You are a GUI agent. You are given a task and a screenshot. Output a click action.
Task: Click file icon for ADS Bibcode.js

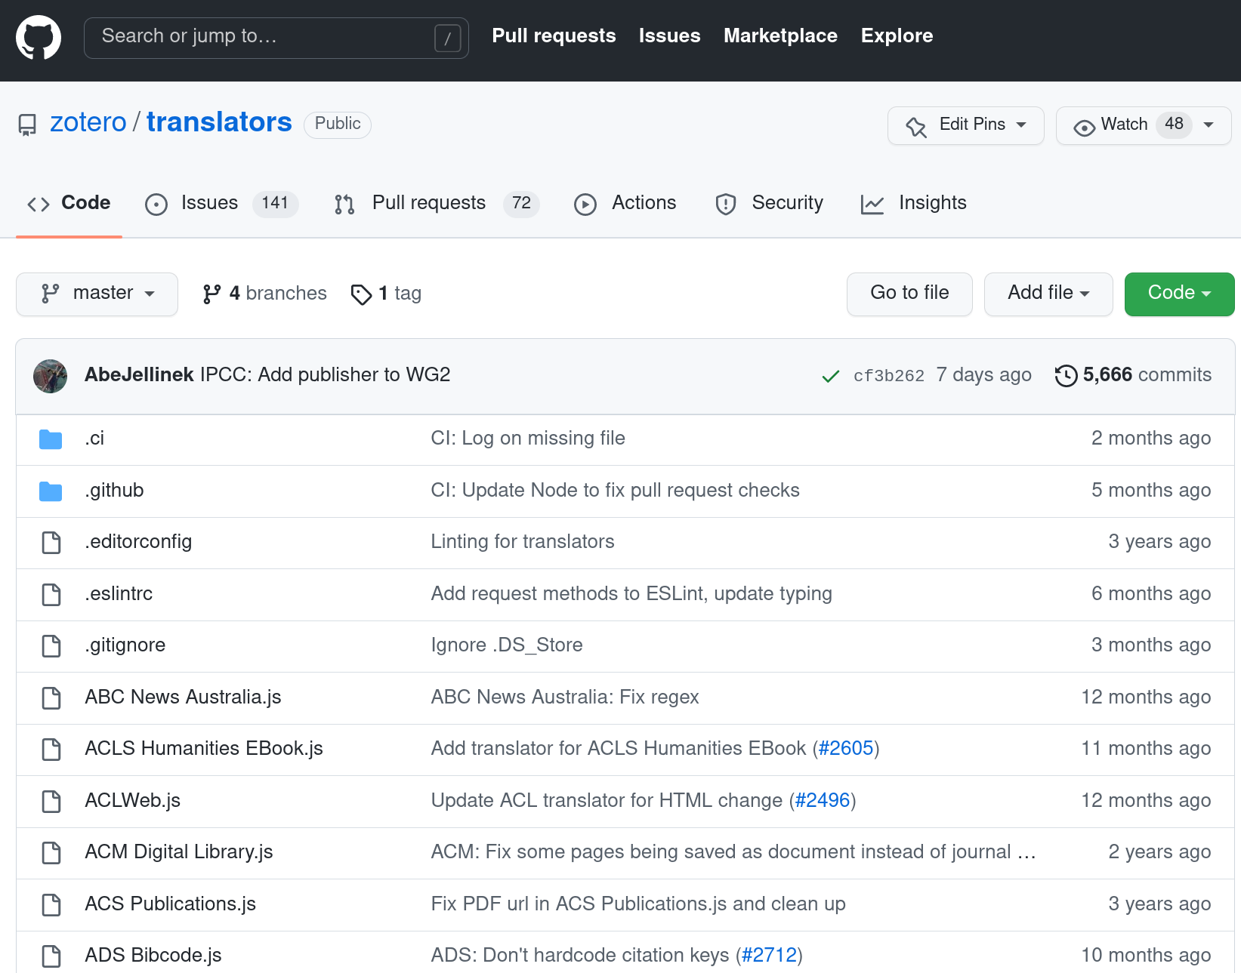click(x=51, y=956)
